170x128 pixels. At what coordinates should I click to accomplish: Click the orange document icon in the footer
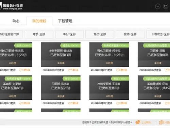pyautogui.click(x=161, y=123)
